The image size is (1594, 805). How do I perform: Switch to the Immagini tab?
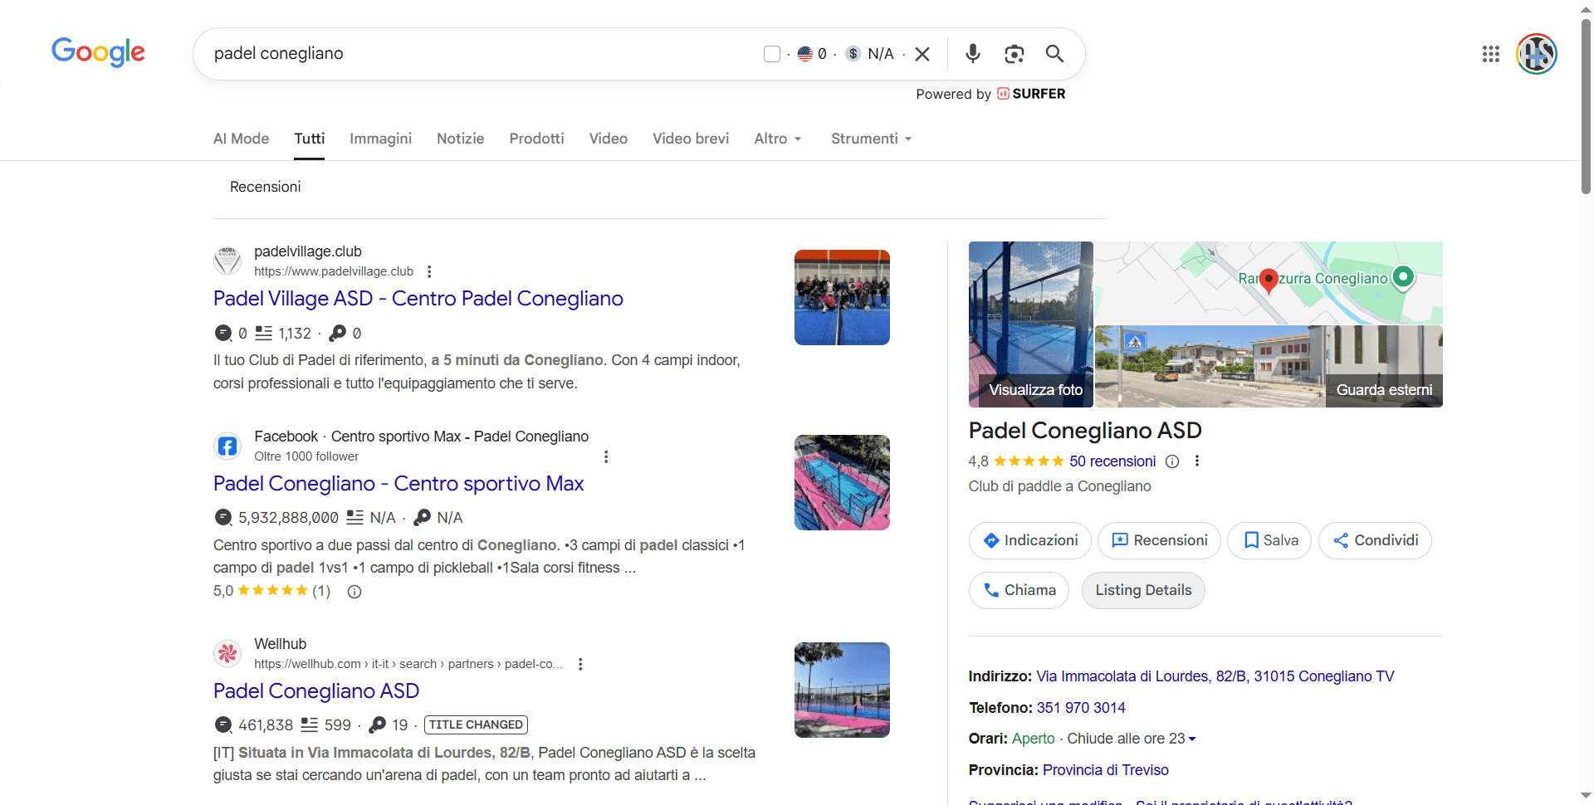click(x=380, y=139)
